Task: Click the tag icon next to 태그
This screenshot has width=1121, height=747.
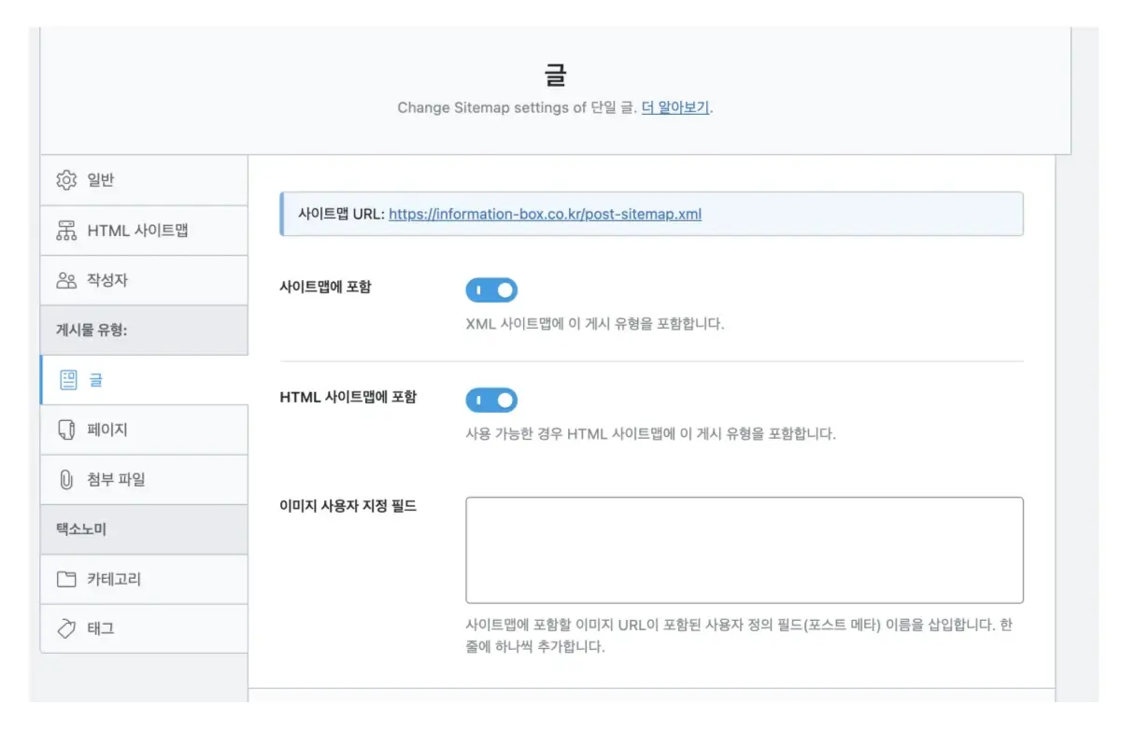Action: click(65, 627)
